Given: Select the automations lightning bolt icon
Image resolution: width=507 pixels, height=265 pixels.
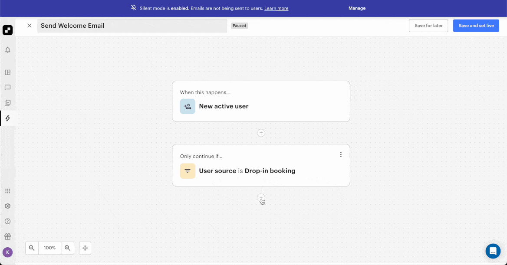Looking at the screenshot, I should pos(8,118).
